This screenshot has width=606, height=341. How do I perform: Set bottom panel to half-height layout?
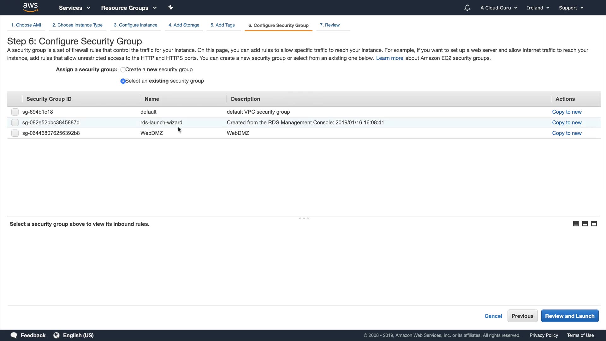585,224
